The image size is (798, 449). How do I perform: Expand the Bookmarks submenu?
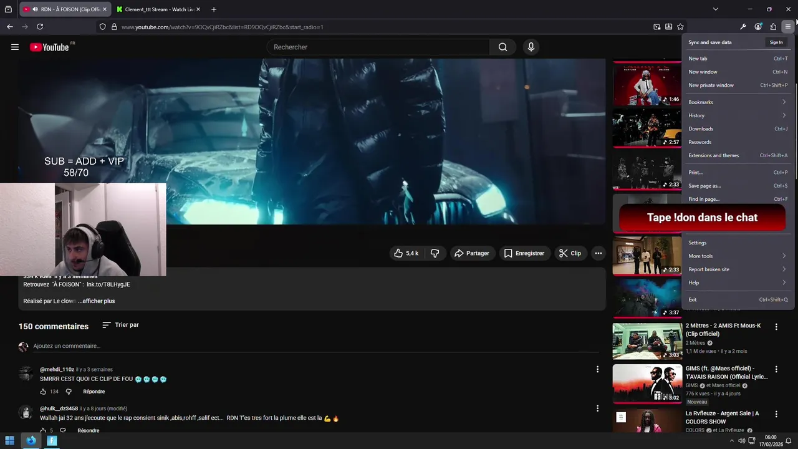click(738, 102)
